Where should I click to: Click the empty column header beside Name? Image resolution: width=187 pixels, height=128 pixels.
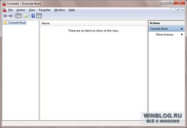118,23
